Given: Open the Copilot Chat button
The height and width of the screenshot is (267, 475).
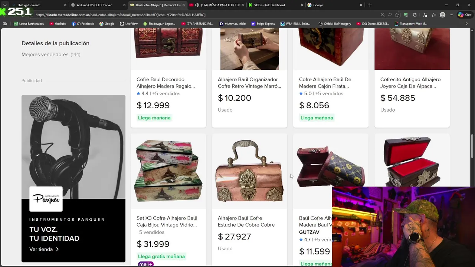Looking at the screenshot, I should 465,15.
